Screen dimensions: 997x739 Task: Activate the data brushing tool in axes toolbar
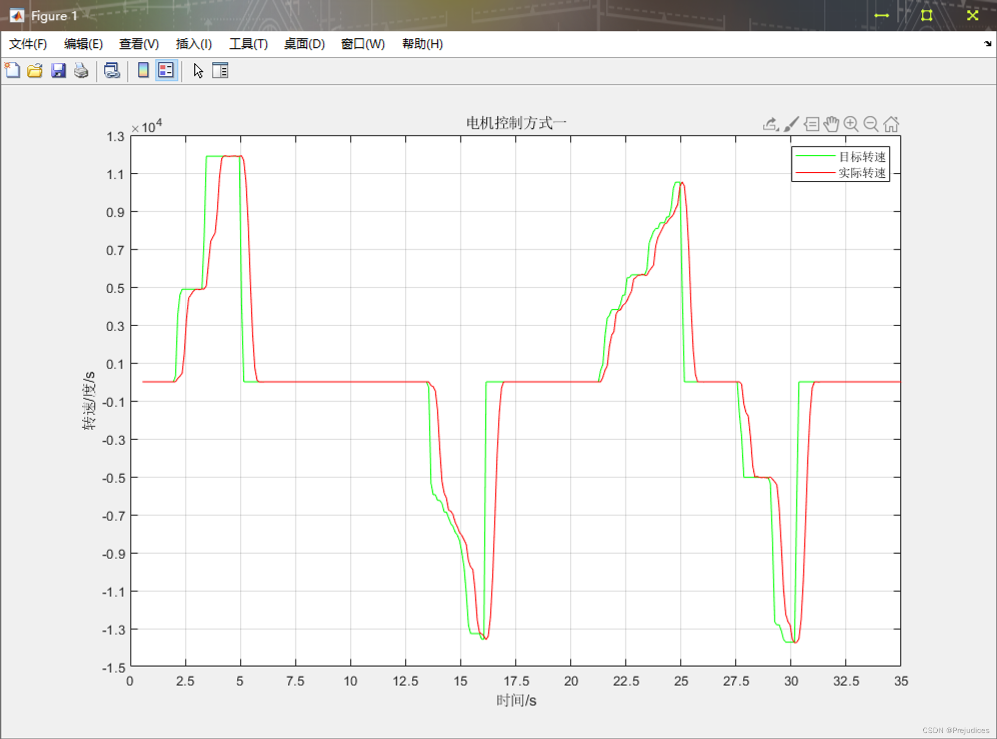(791, 124)
